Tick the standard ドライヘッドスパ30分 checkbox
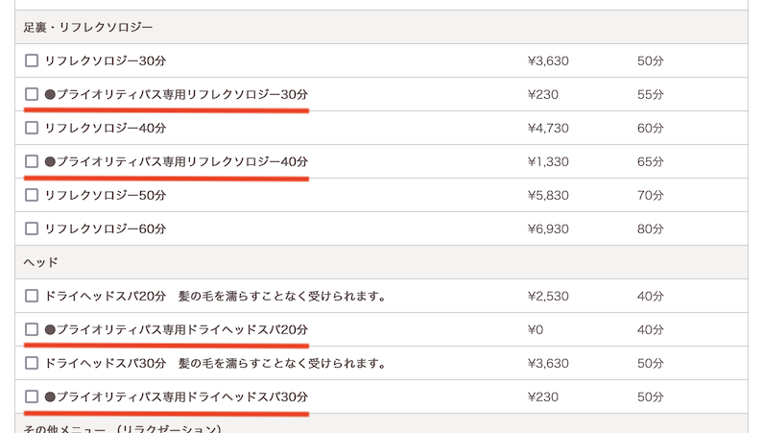The height and width of the screenshot is (433, 763). coord(32,363)
